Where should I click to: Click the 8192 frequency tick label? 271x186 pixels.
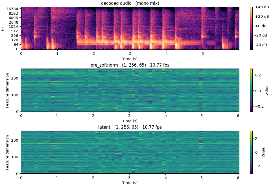point(13,13)
